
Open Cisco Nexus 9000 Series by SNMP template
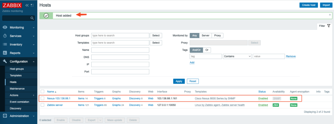click(x=215, y=98)
